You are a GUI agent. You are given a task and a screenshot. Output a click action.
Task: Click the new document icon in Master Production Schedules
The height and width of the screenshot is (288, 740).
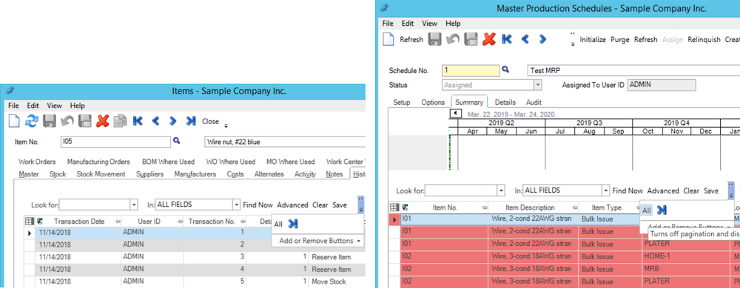point(388,40)
